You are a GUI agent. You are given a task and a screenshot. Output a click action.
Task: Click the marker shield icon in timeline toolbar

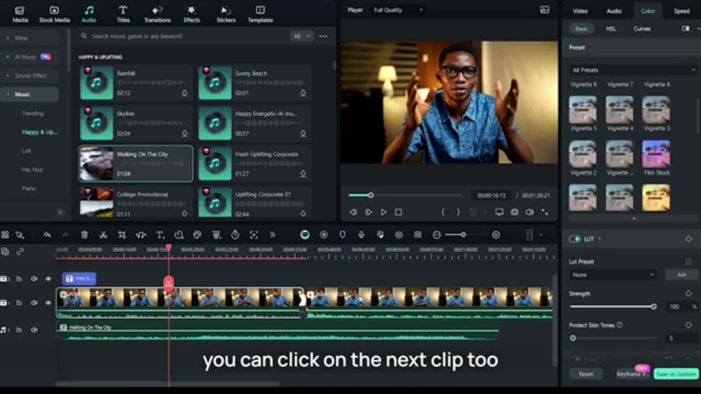342,235
